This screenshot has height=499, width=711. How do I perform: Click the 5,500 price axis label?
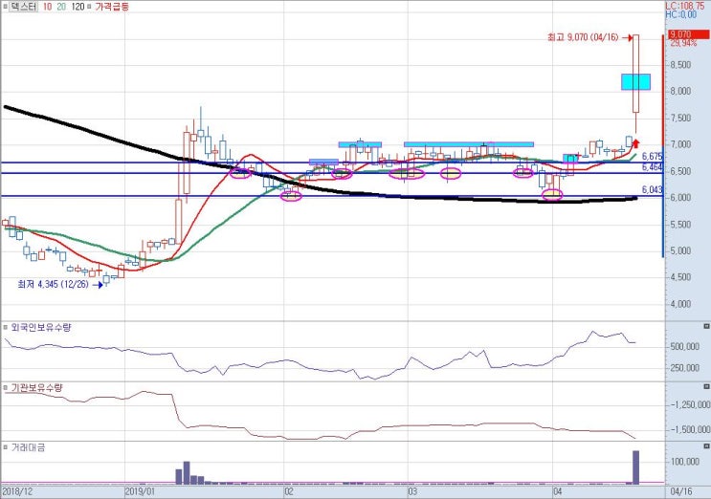(681, 224)
